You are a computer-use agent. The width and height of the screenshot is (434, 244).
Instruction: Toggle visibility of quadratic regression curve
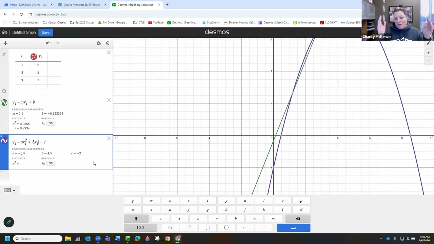tap(4, 141)
